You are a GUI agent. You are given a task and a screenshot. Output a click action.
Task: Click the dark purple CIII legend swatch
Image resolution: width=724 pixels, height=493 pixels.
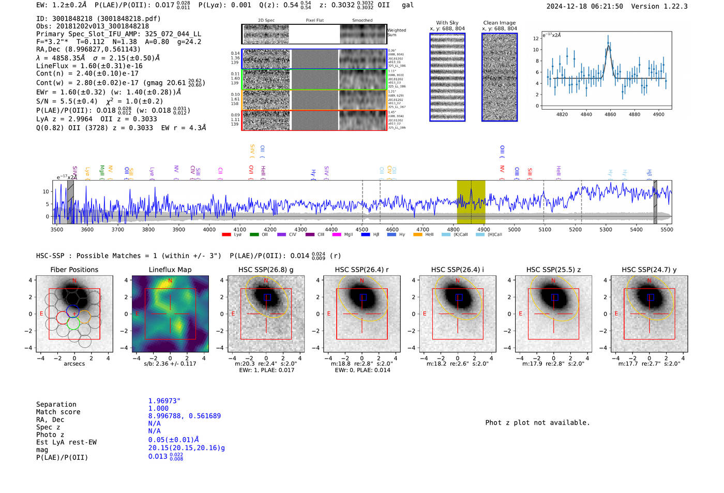(310, 235)
